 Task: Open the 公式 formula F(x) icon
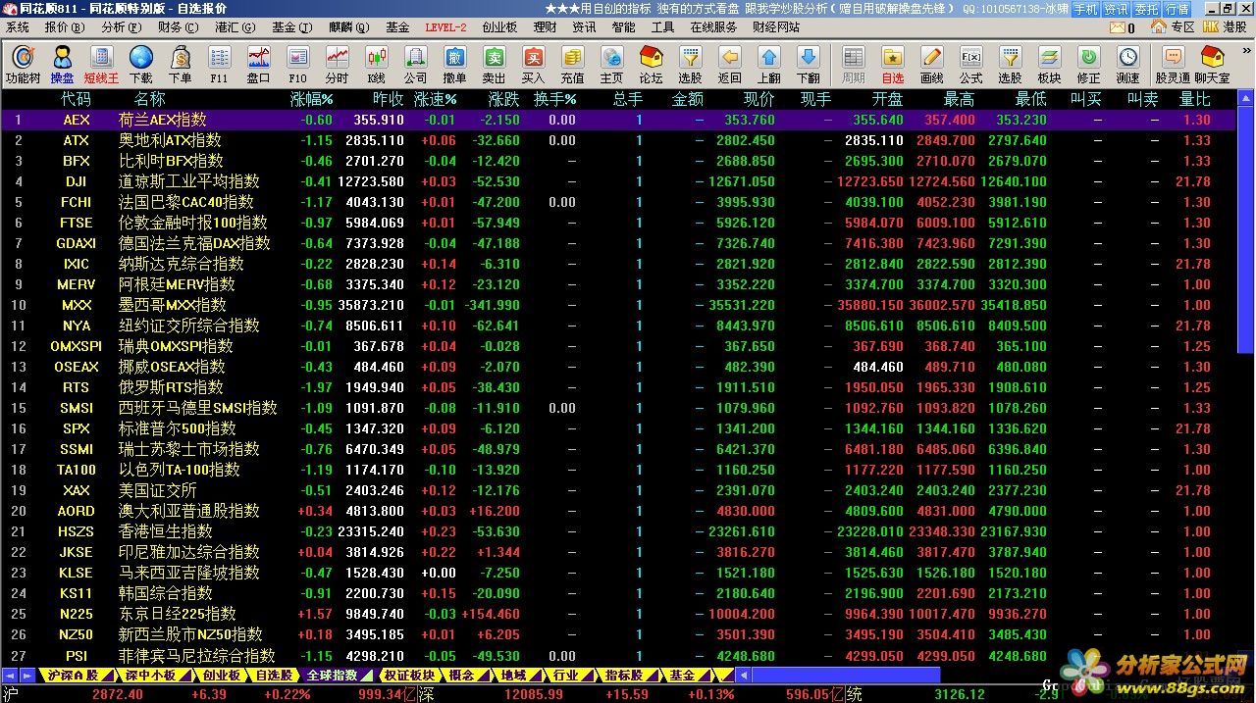point(970,64)
